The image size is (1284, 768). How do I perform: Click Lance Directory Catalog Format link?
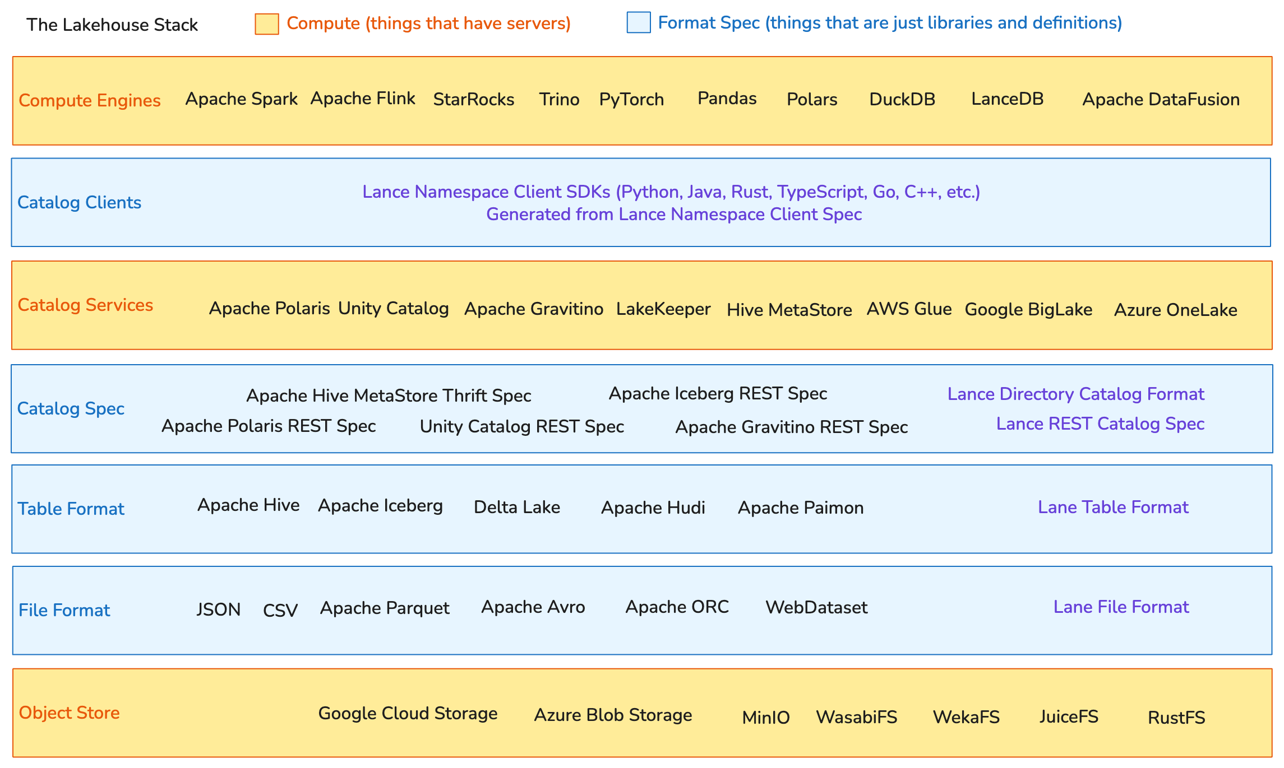coord(1075,394)
